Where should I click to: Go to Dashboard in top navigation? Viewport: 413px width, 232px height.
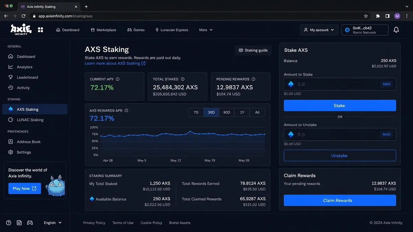tap(67, 30)
